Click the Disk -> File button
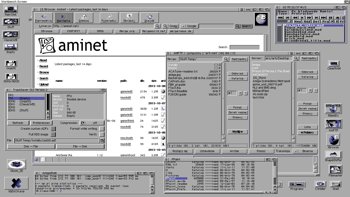350x197 pixels. click(31, 146)
